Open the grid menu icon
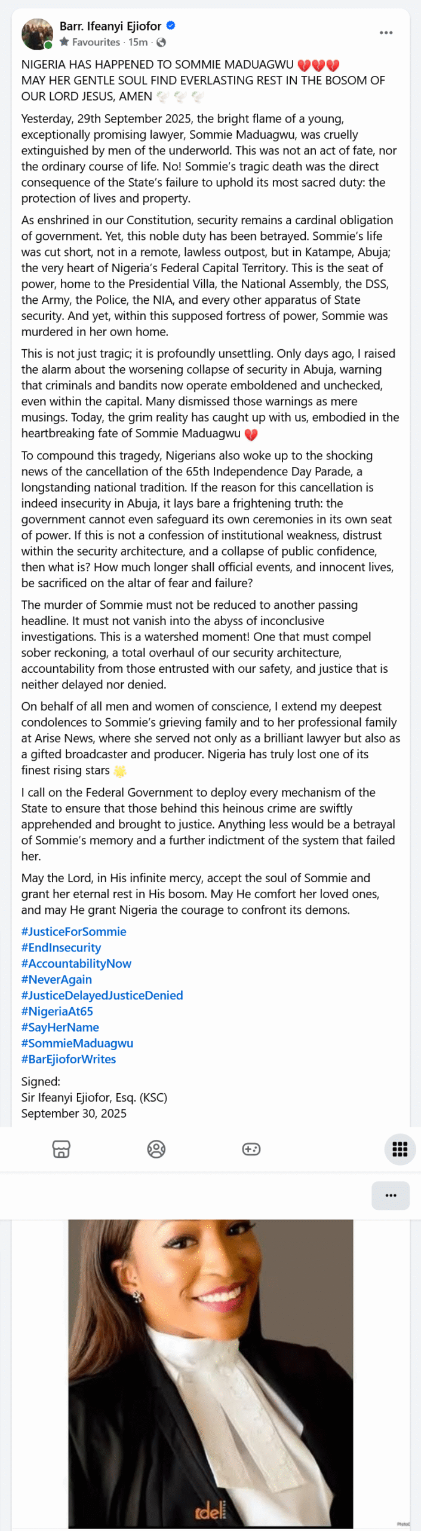421x1531 pixels. (x=400, y=1149)
